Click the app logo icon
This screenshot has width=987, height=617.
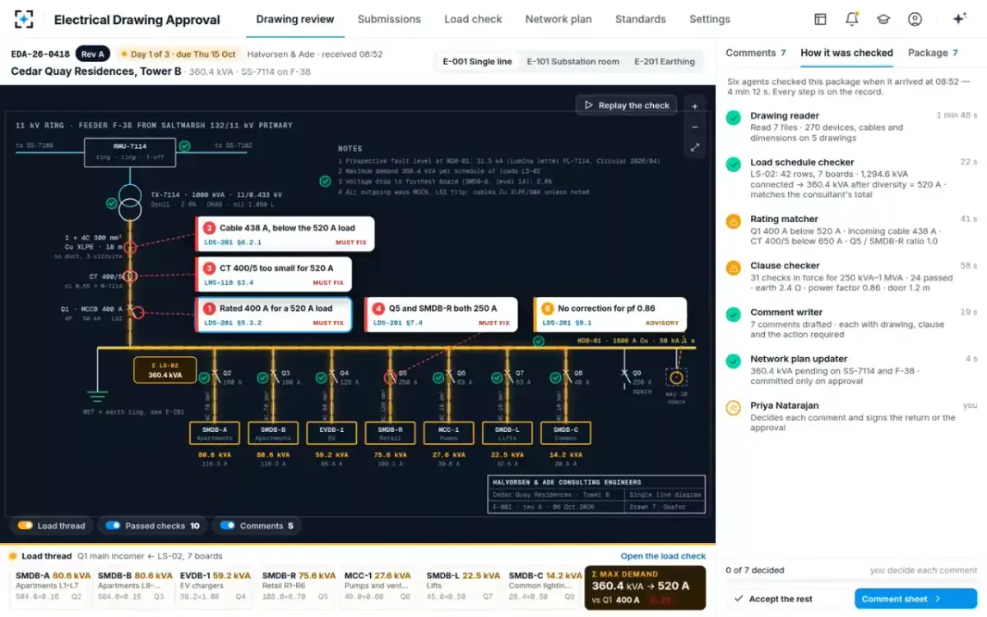point(25,19)
